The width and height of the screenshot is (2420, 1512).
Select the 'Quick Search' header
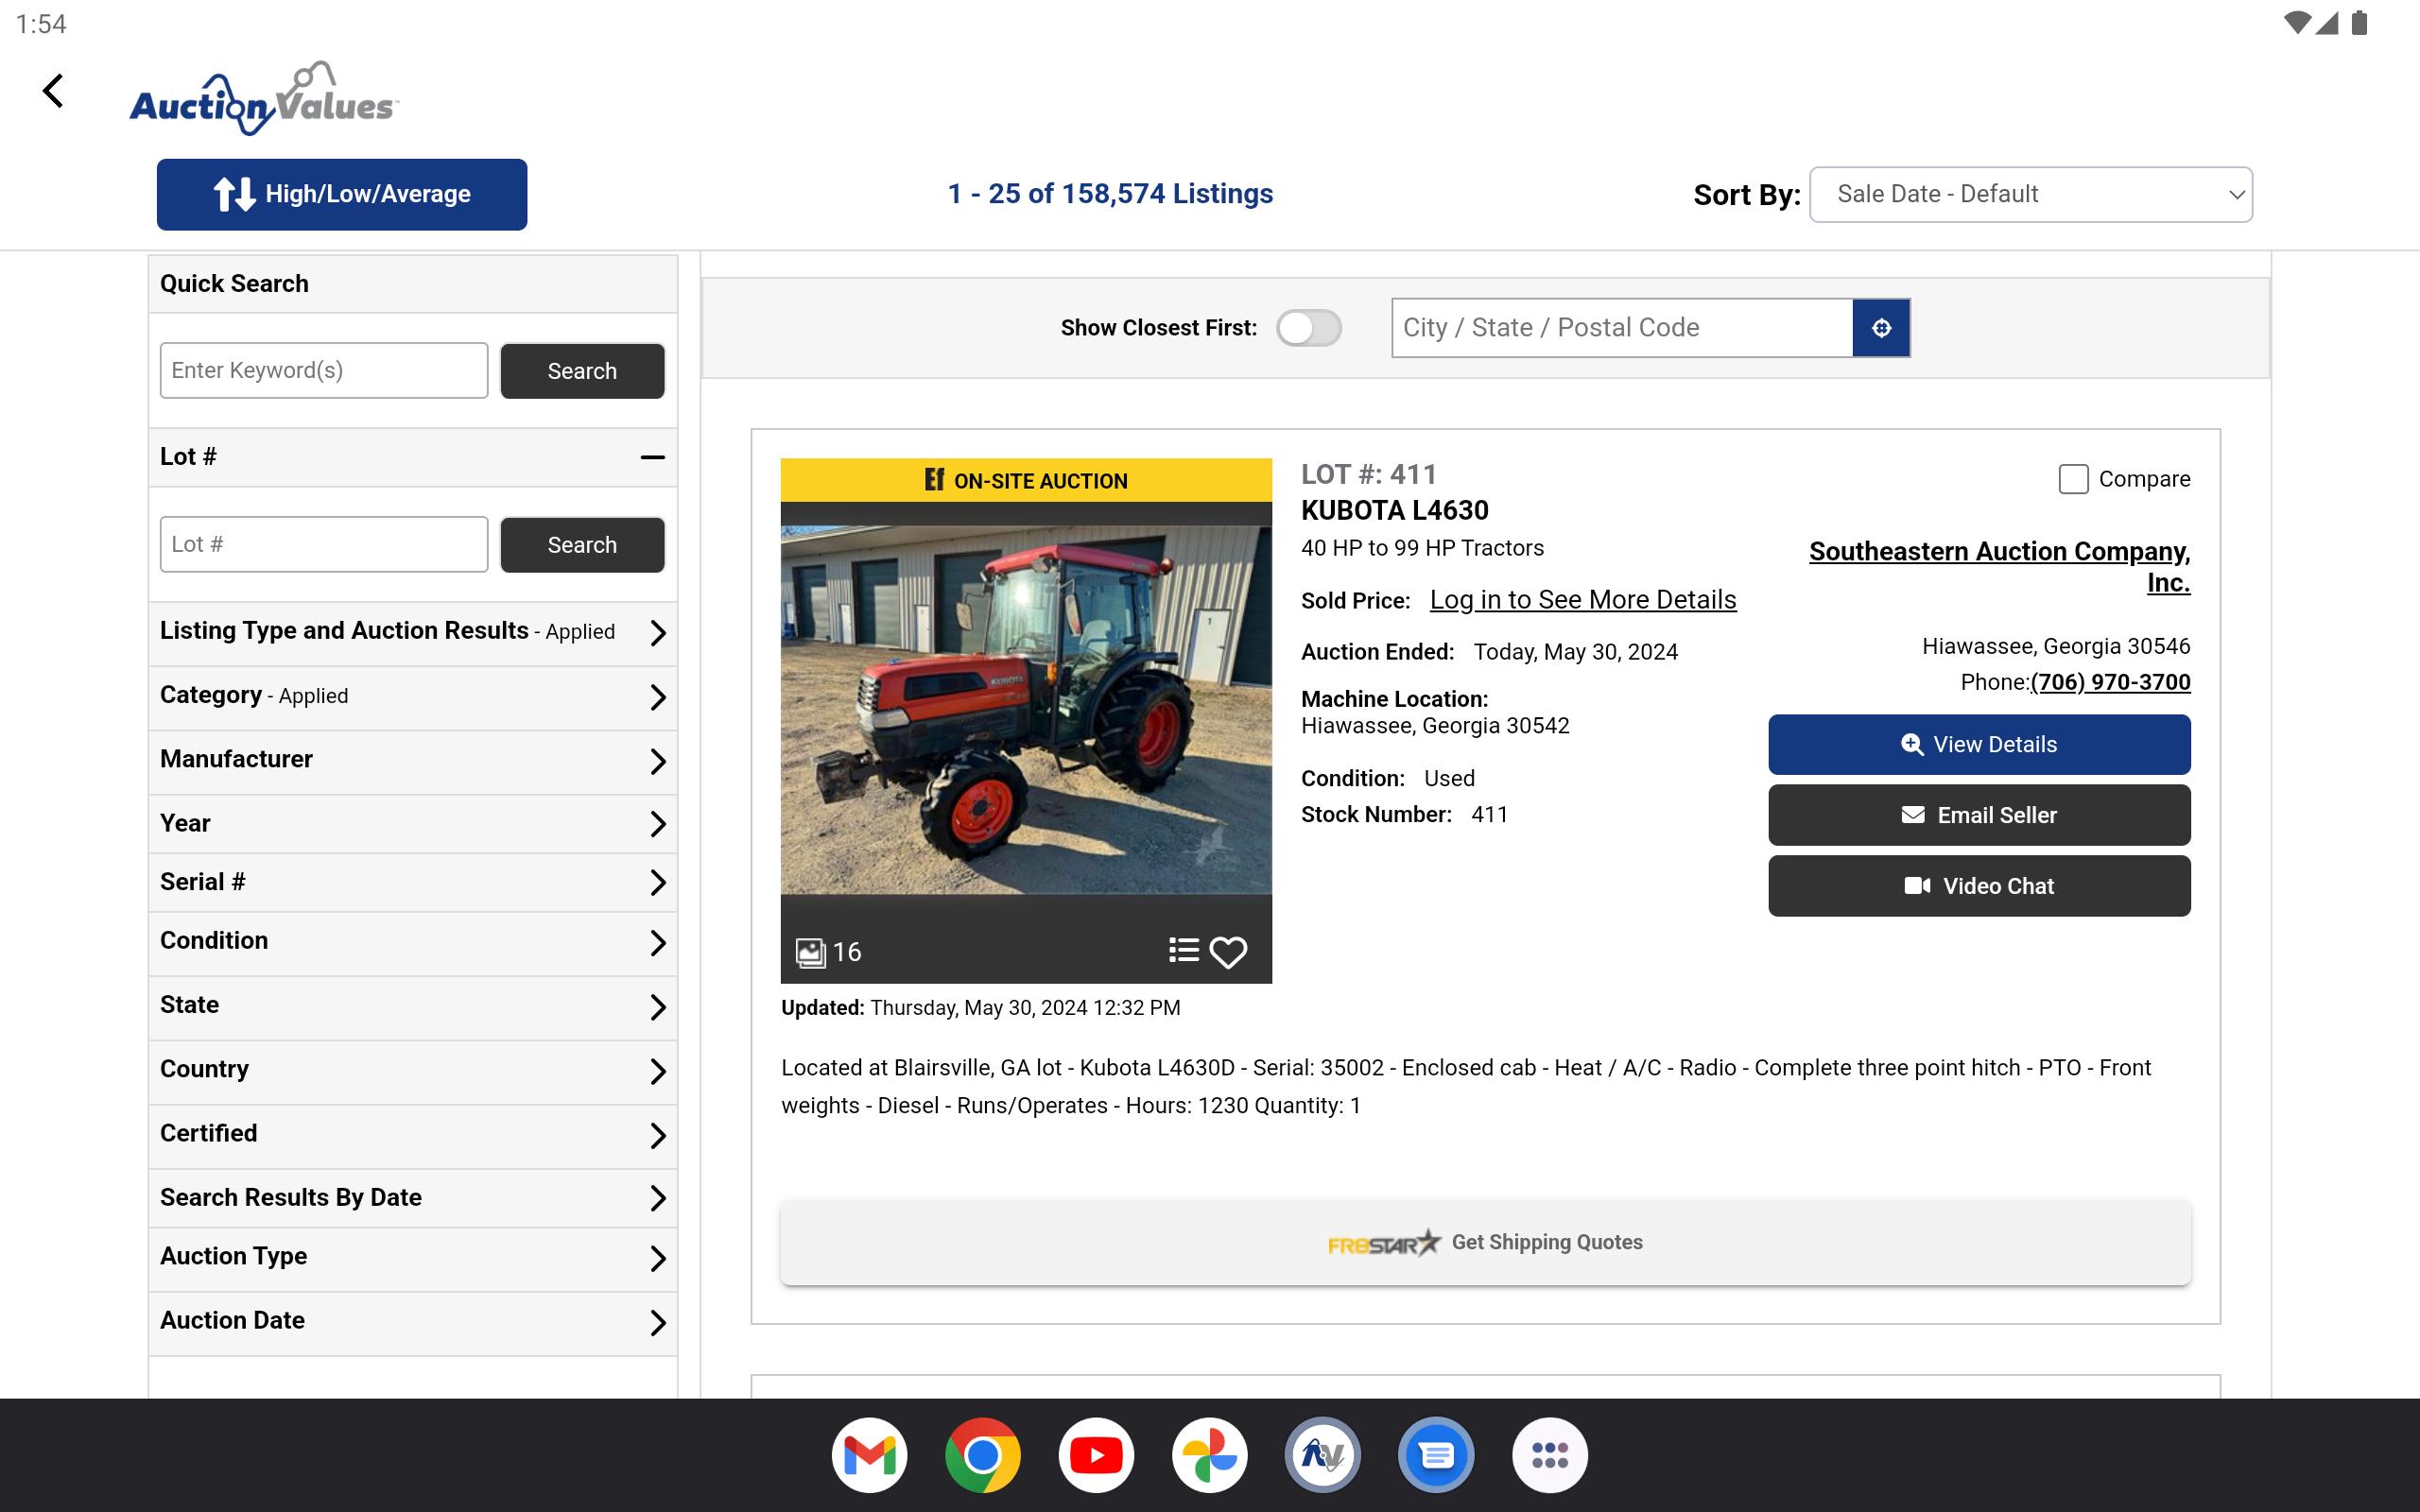tap(234, 284)
